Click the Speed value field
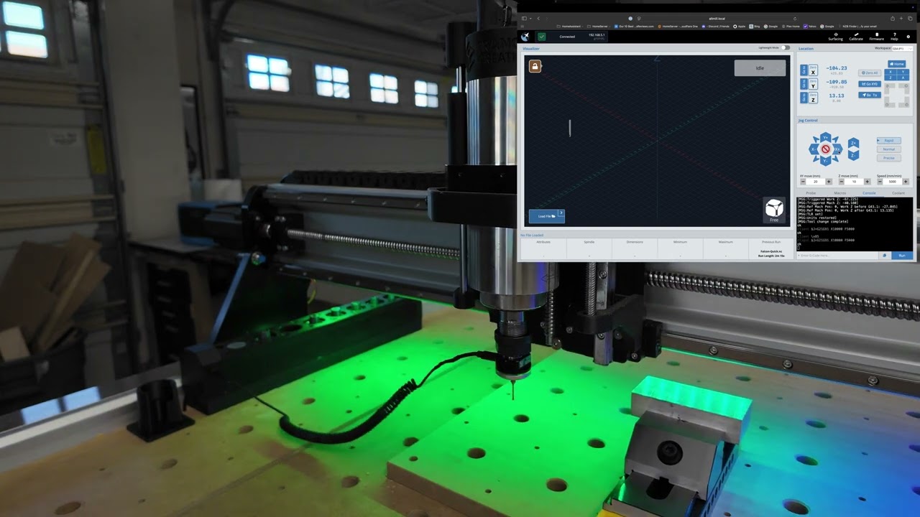Viewport: 920px width, 517px height. 893,181
